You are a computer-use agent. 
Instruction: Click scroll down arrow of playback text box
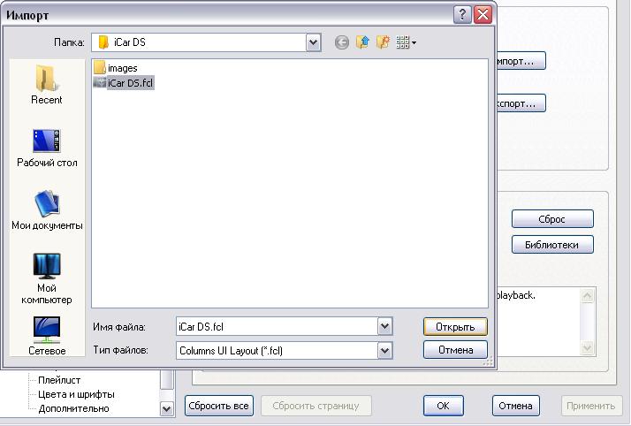point(587,347)
